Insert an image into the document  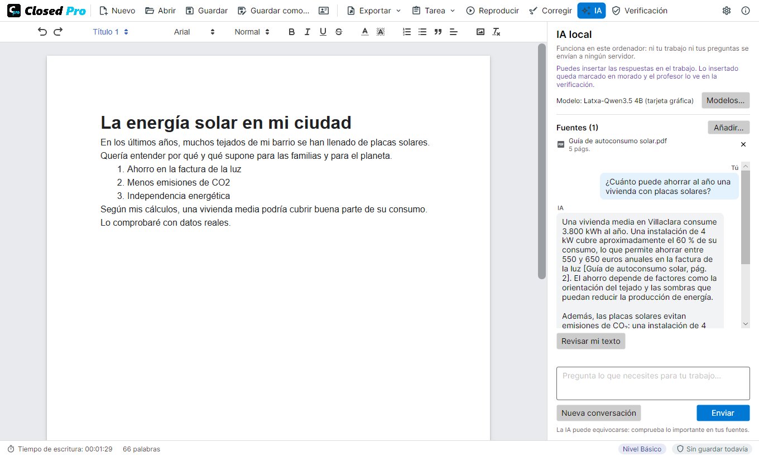point(481,32)
